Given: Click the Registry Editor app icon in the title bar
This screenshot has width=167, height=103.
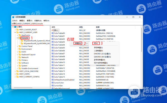Looking at the screenshot, I should pyautogui.click(x=13, y=17).
